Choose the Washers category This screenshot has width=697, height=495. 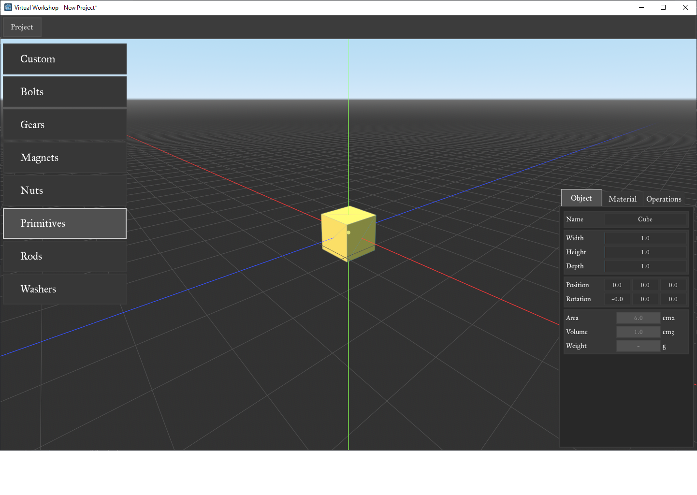click(65, 289)
